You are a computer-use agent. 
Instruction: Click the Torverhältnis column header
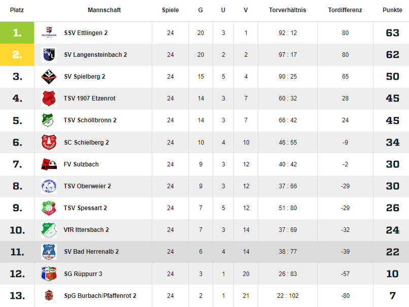click(x=288, y=10)
